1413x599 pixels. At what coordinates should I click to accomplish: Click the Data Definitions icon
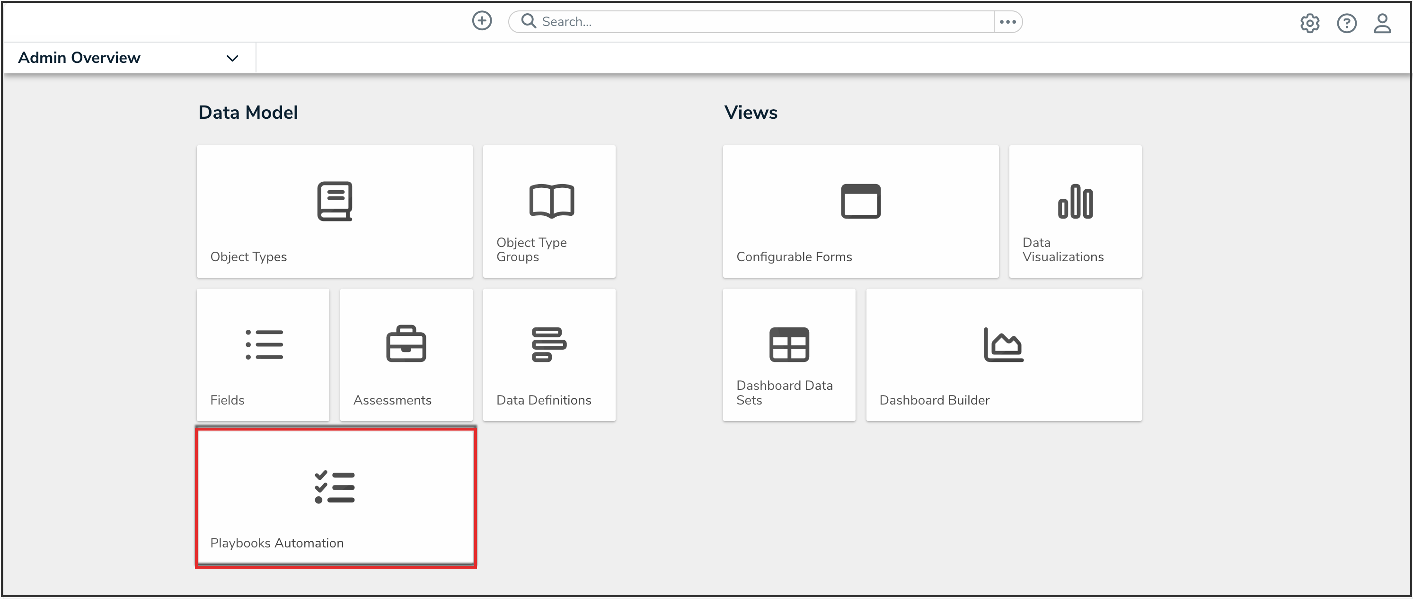click(548, 344)
